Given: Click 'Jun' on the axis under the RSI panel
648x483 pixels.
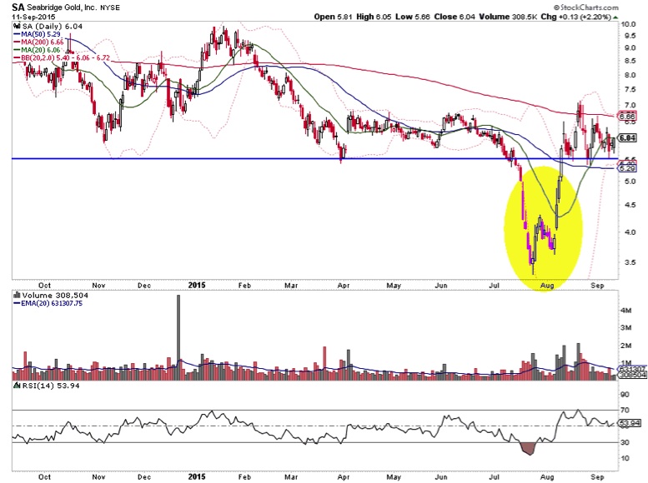Looking at the screenshot, I should (441, 477).
